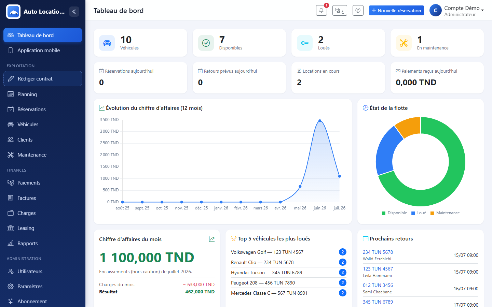
Task: Click the Auto Location car logo
Action: pos(13,12)
